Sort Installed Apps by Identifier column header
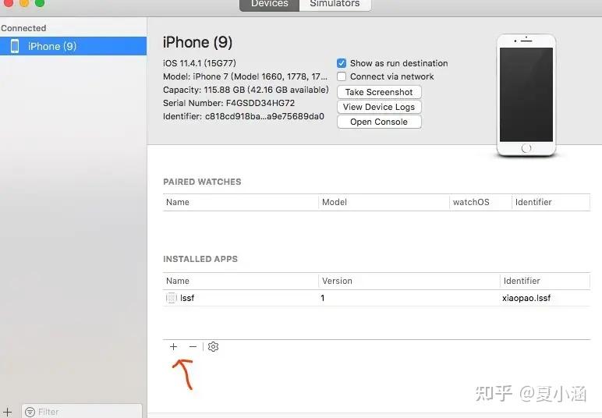 point(545,281)
